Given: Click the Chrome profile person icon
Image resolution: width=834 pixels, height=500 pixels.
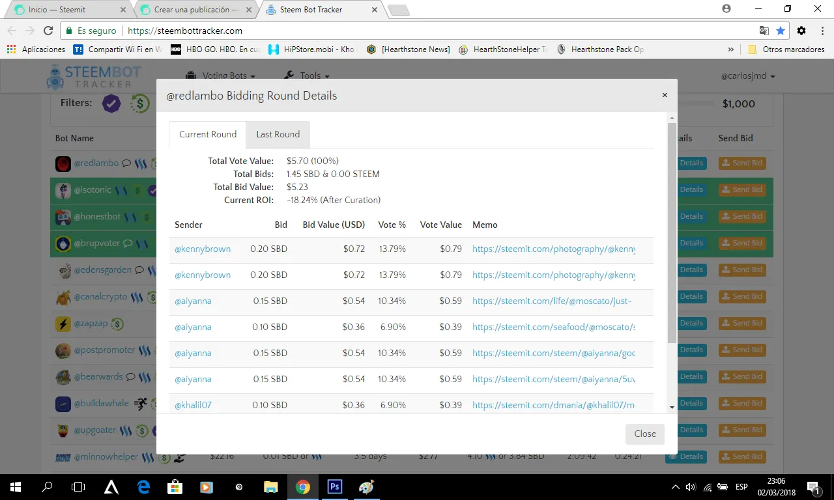Looking at the screenshot, I should (x=726, y=8).
